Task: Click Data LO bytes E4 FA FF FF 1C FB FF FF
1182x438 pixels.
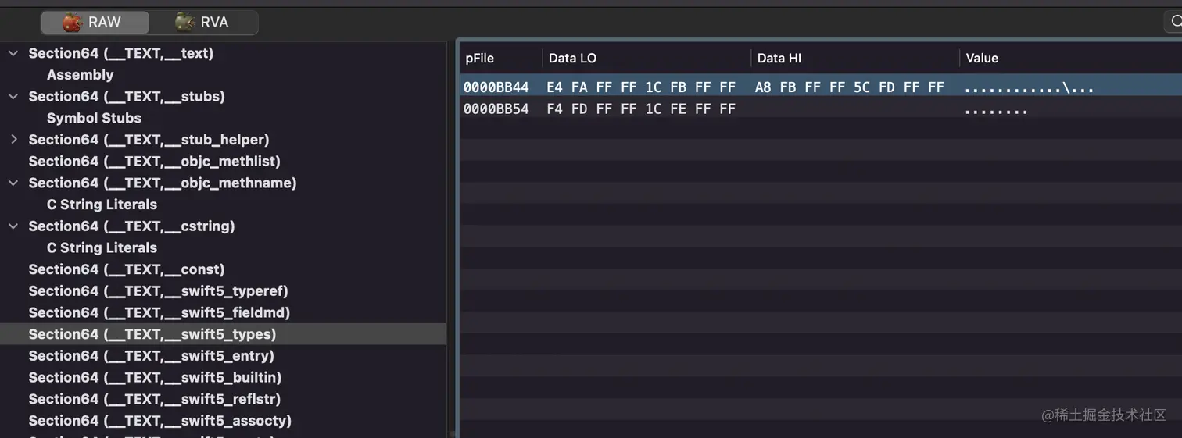Action: tap(641, 87)
